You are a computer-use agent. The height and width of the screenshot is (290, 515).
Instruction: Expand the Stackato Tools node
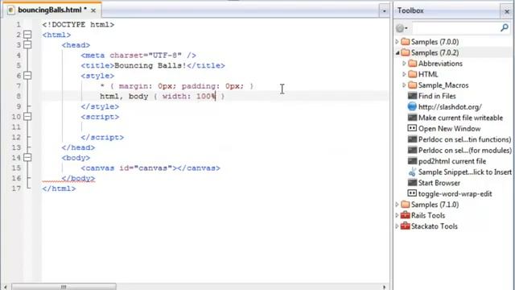(397, 226)
